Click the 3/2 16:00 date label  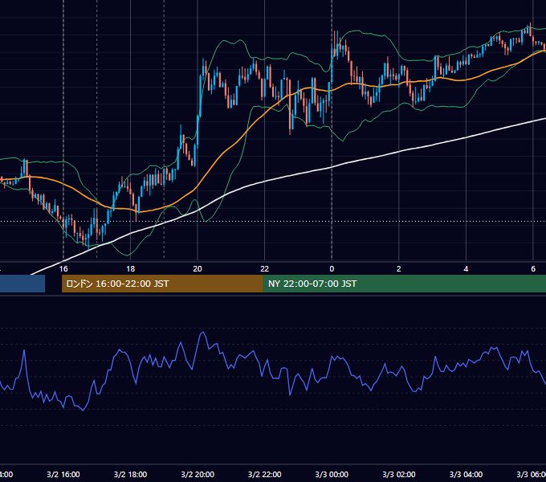point(63,474)
